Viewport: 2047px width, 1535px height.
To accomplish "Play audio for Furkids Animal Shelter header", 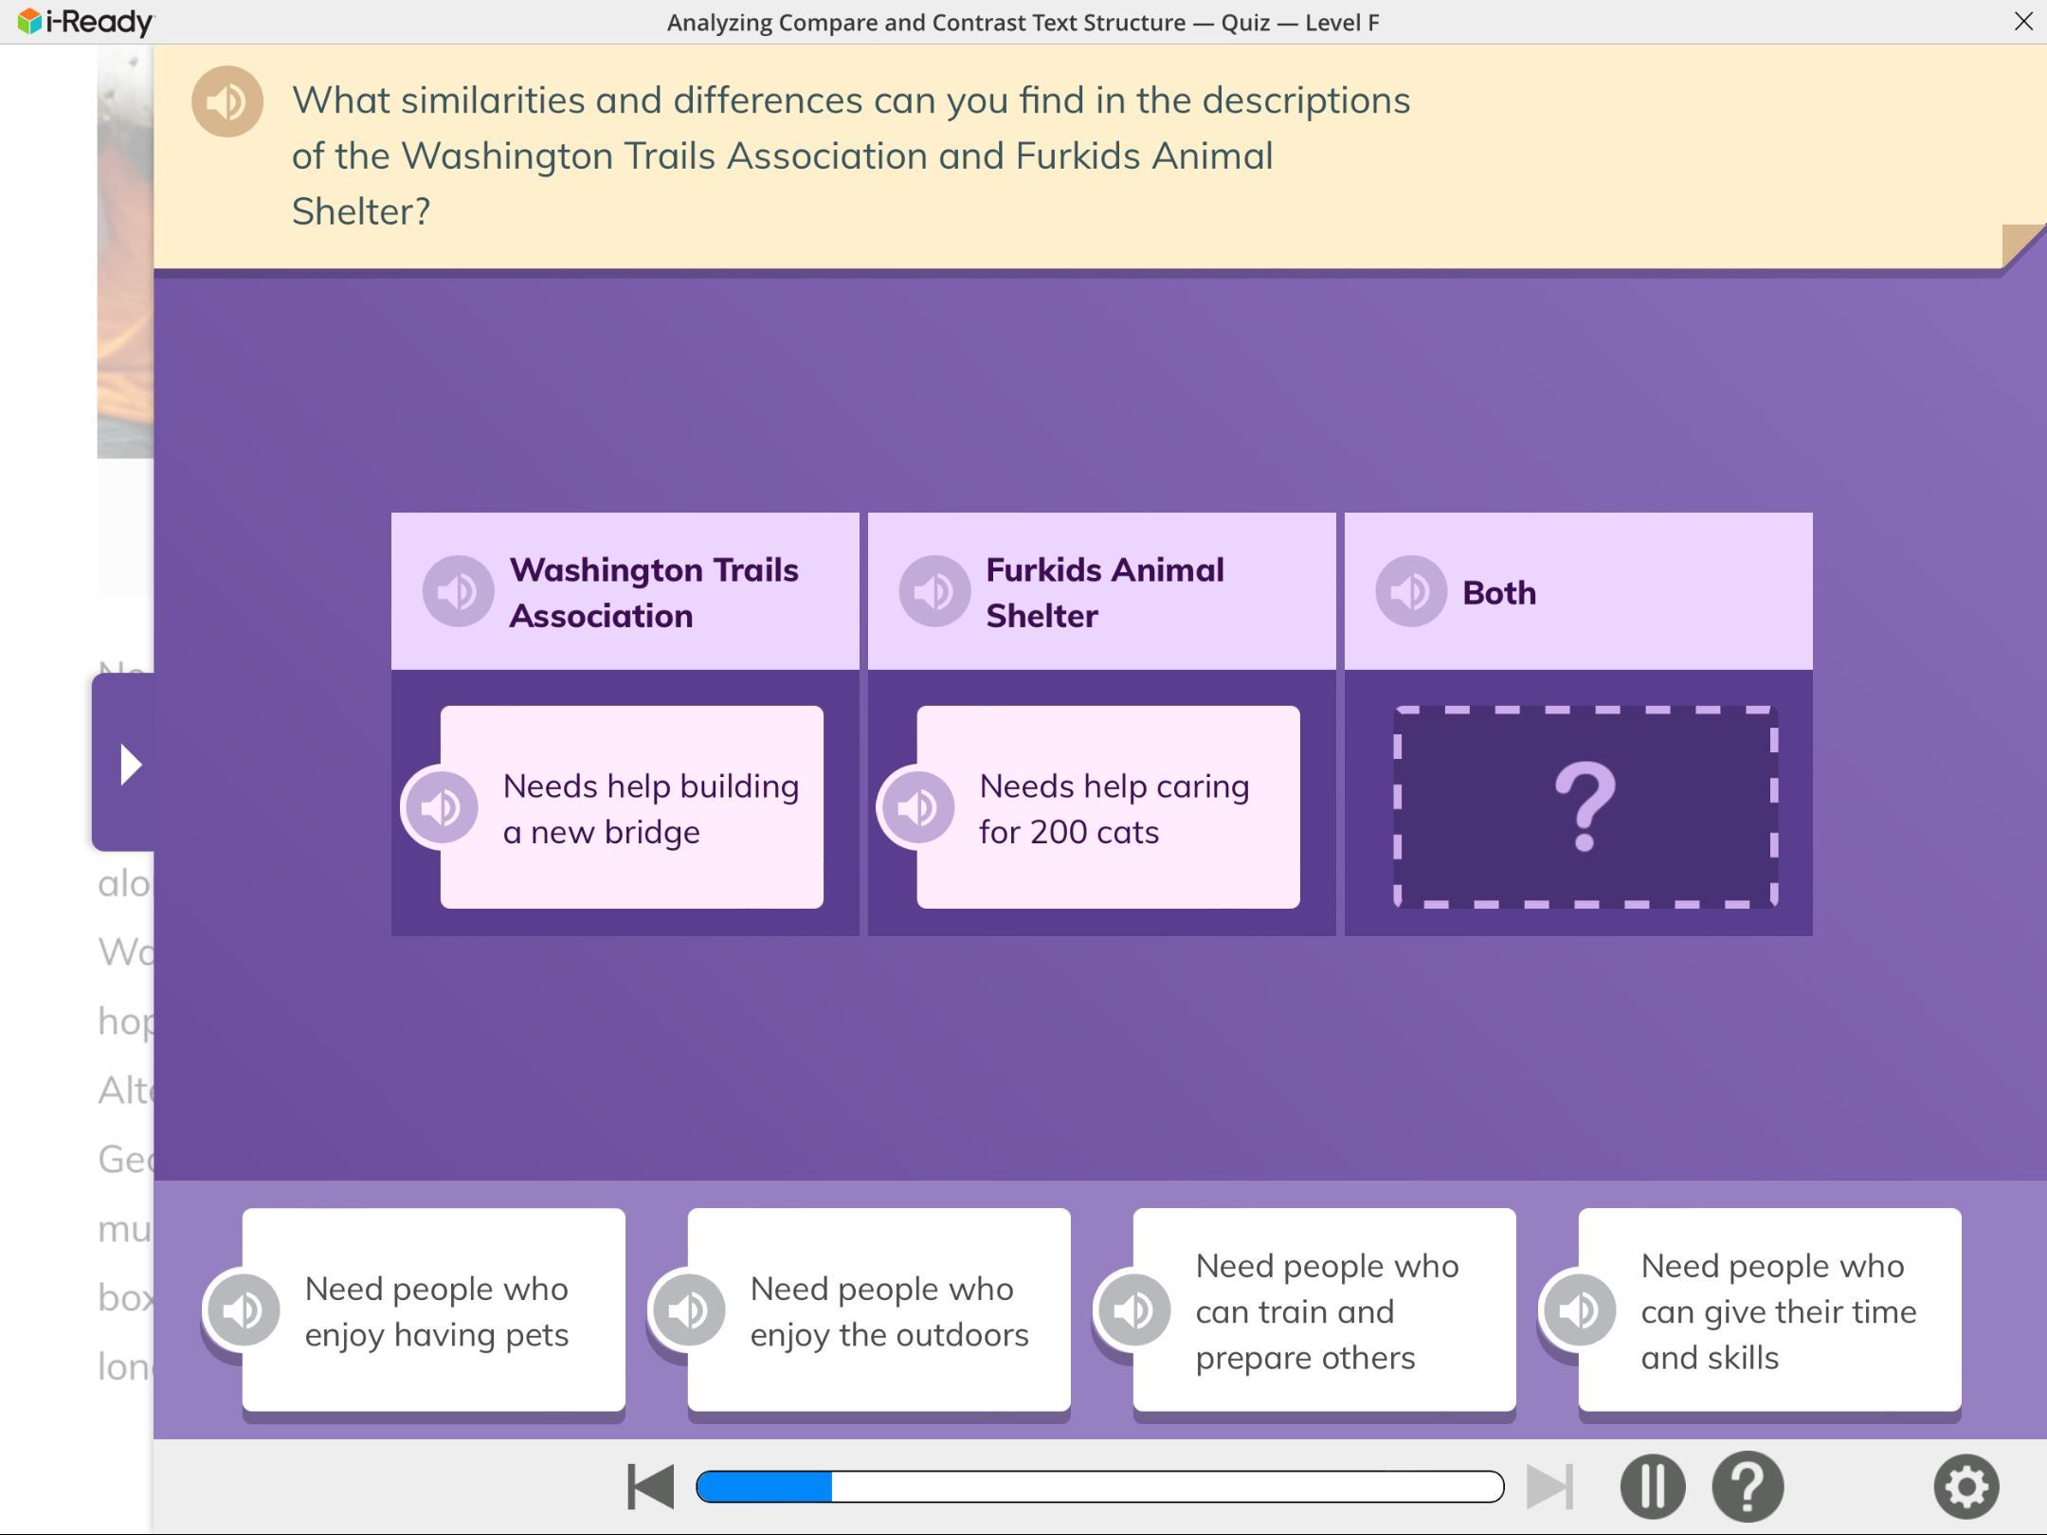I will pos(934,591).
